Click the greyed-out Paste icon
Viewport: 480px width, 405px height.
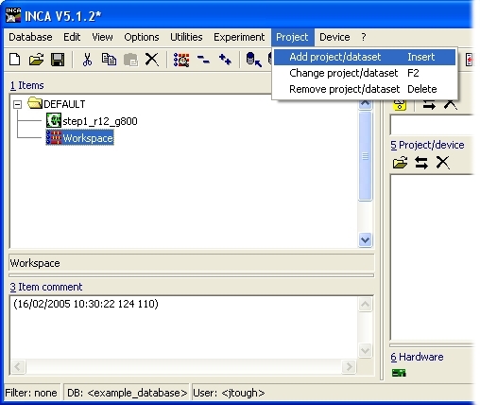point(130,60)
